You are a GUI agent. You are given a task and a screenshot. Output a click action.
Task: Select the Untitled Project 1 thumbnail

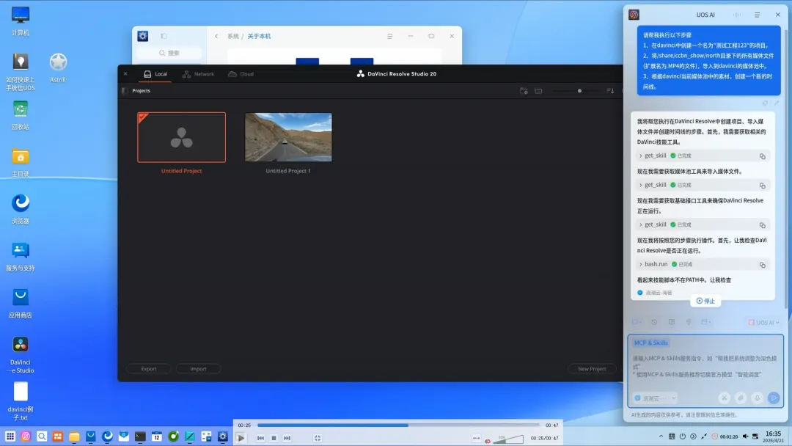(288, 137)
